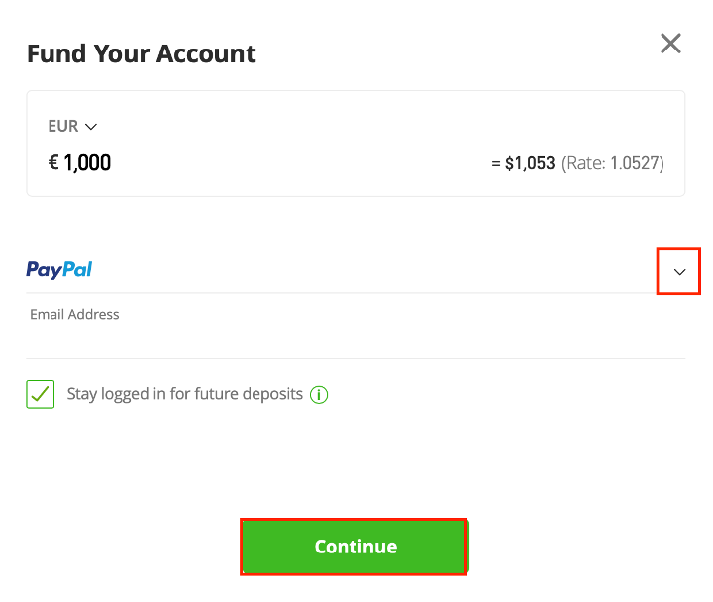Viewport: 713px width, 602px height.
Task: Click the X icon at top right
Action: coord(670,44)
